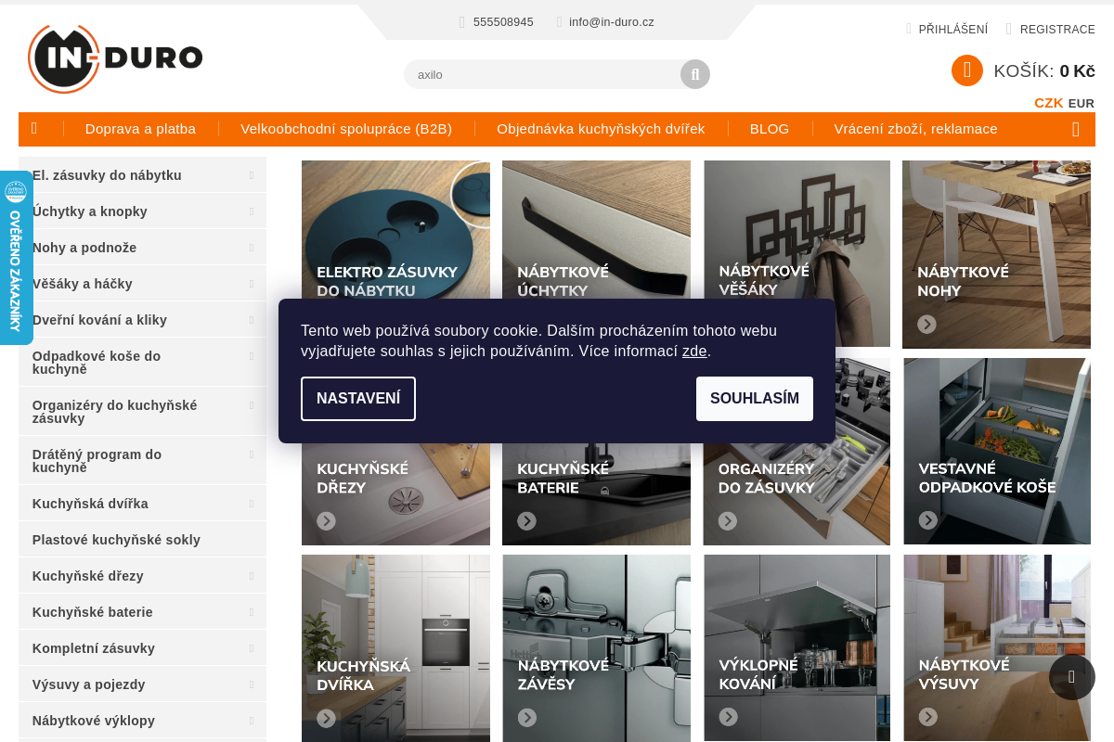Switch currency to EUR
The height and width of the screenshot is (742, 1114).
tap(1082, 103)
